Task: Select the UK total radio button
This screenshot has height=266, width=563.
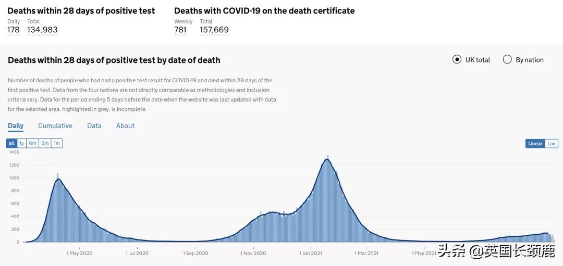Action: [457, 59]
